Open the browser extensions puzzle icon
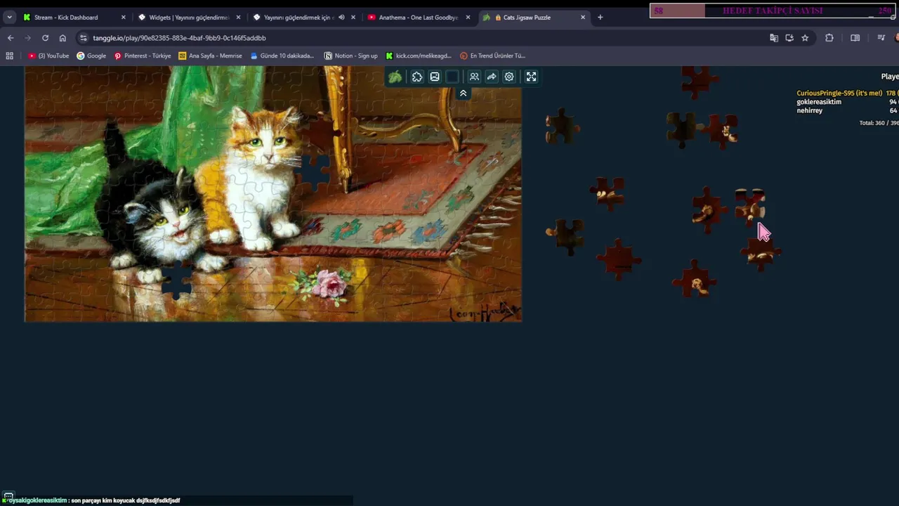Screen dimensions: 899x506 tap(829, 38)
